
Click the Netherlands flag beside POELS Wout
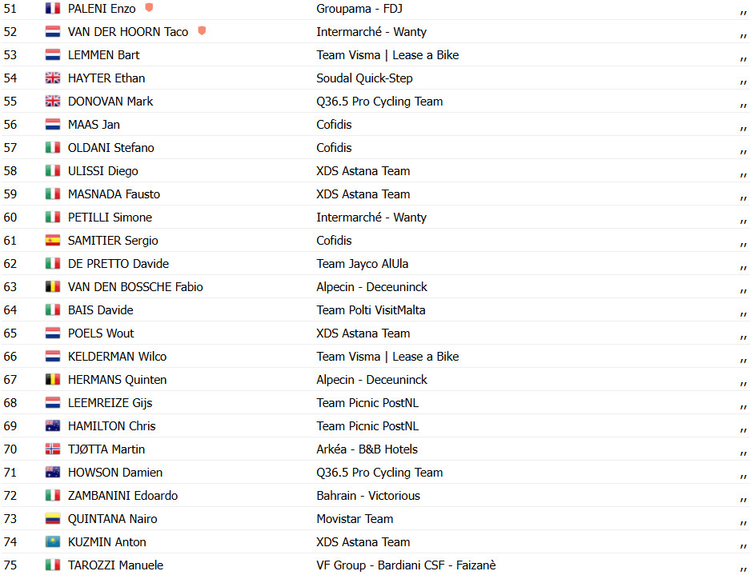click(x=53, y=333)
